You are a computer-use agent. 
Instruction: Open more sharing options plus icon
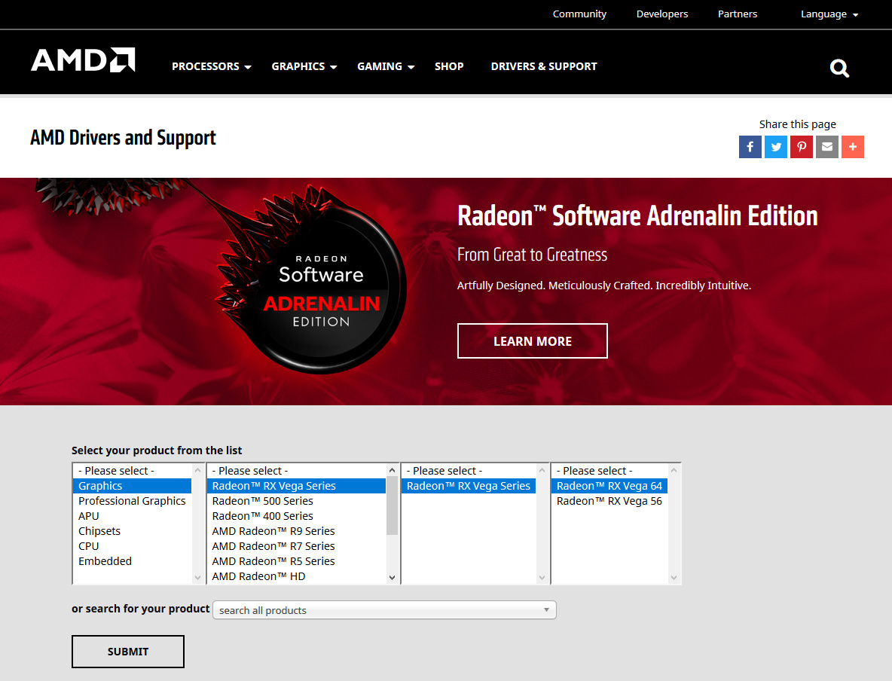(853, 147)
